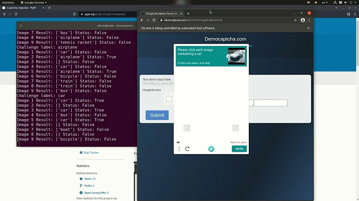
Task: Select the hCaptcha demo form tab
Action: tap(162, 14)
